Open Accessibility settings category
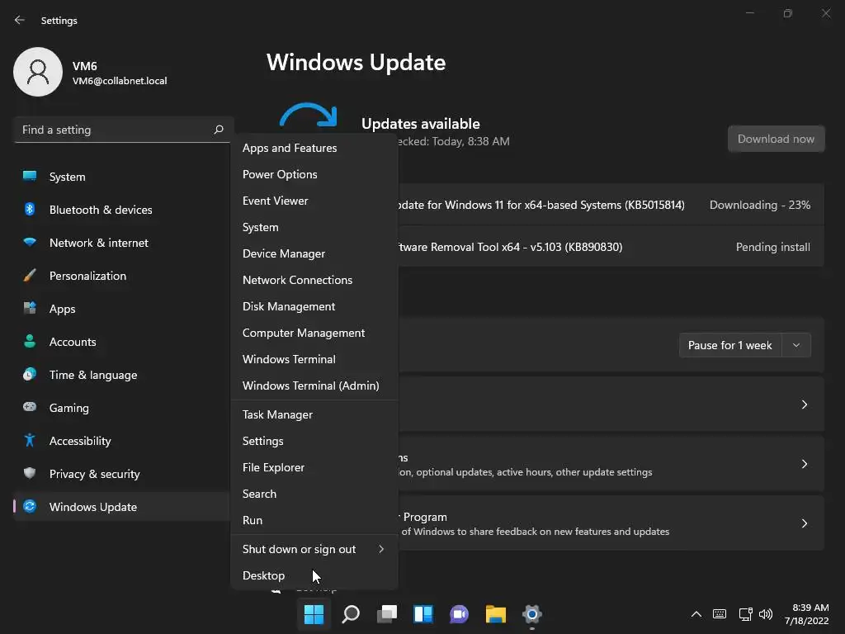 (x=122, y=441)
